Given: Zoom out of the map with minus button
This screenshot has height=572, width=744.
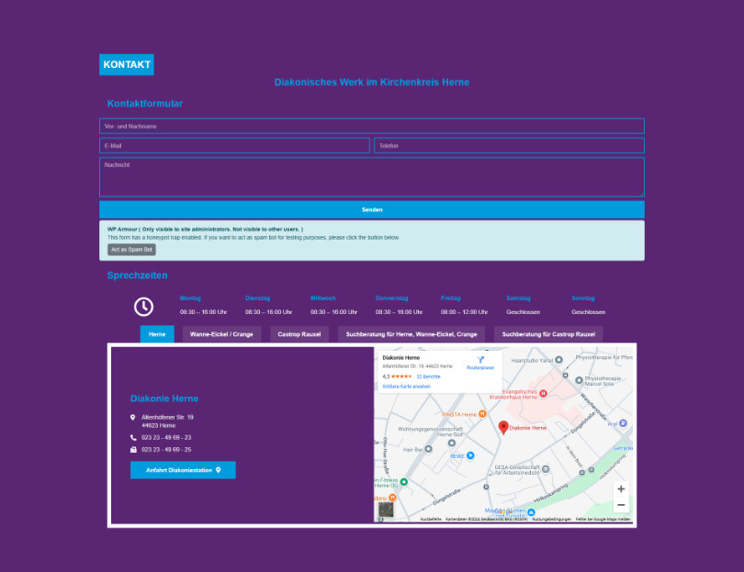Looking at the screenshot, I should point(621,505).
